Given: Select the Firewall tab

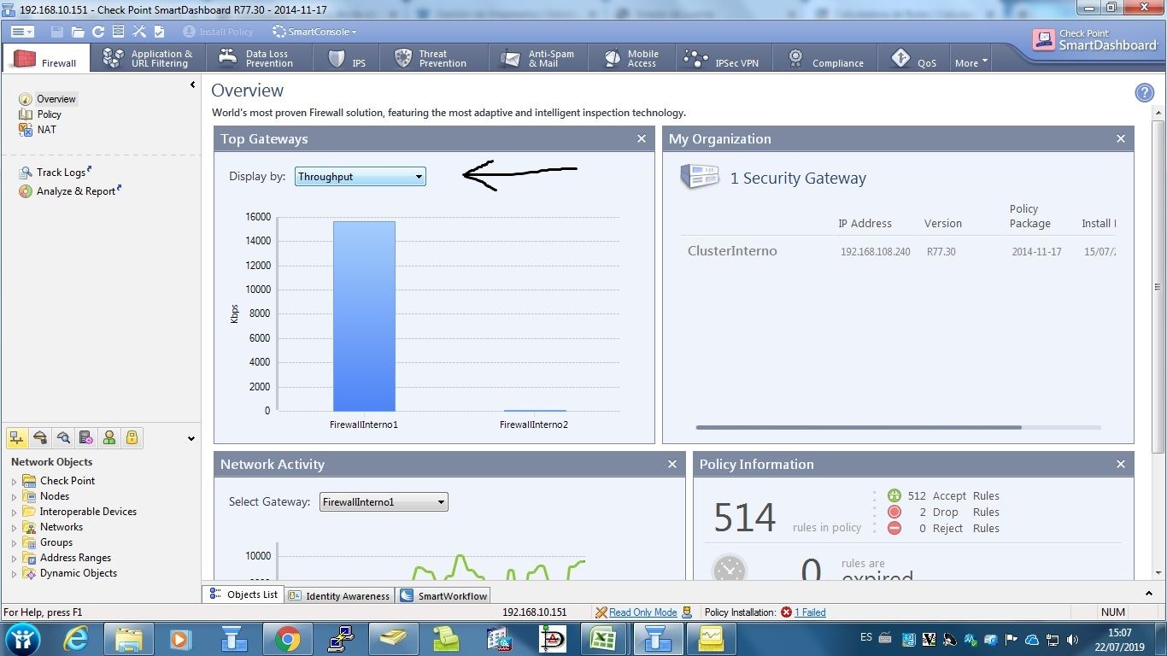Looking at the screenshot, I should tap(46, 58).
